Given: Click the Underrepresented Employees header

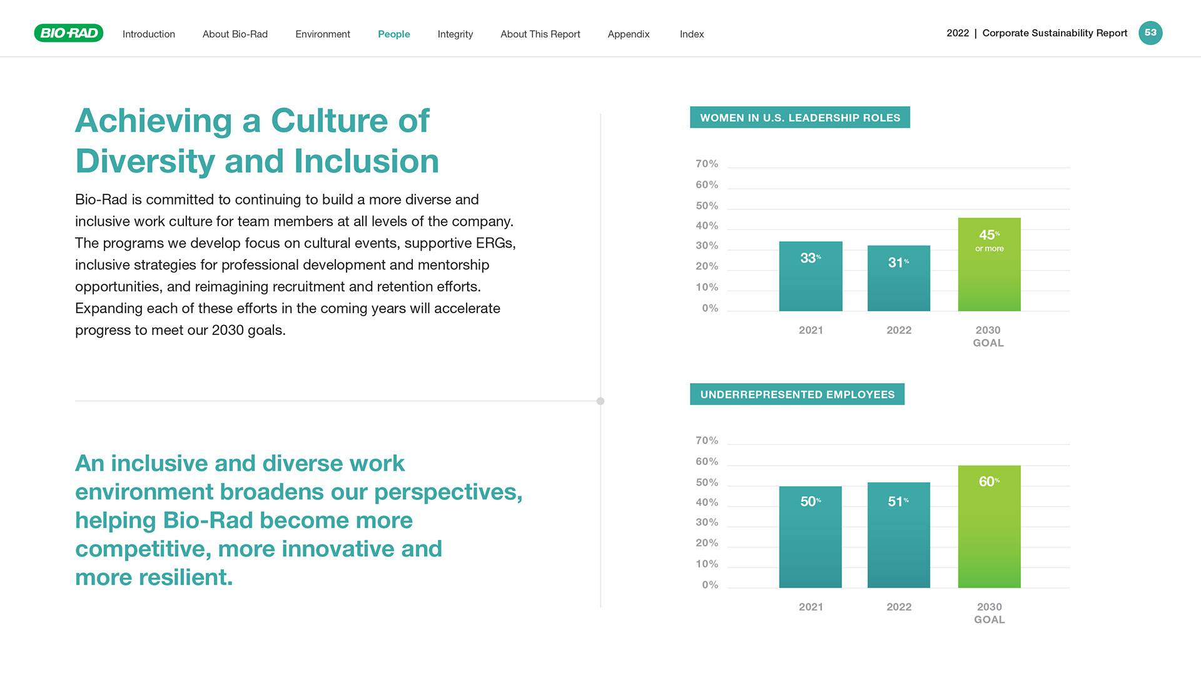Looking at the screenshot, I should click(798, 394).
